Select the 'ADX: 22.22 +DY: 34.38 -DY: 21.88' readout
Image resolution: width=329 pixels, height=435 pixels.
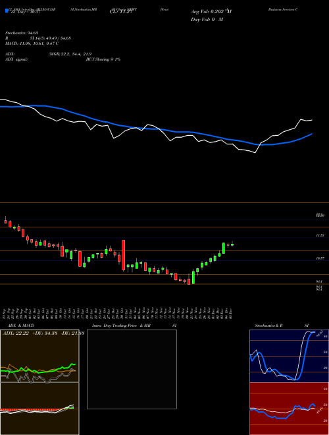click(x=43, y=333)
